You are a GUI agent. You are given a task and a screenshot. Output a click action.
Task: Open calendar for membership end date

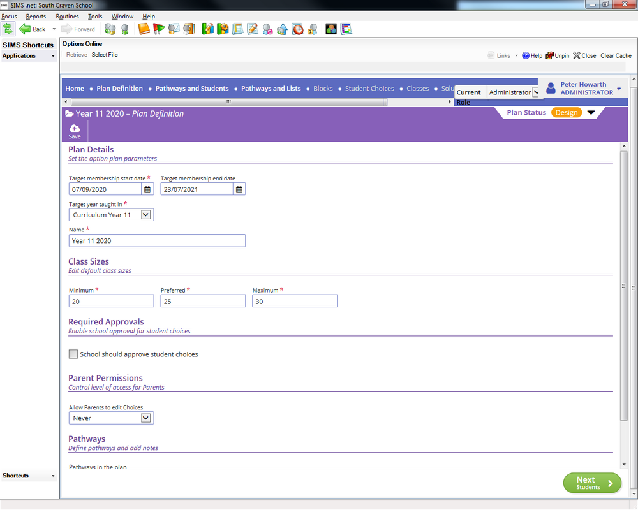[x=239, y=189]
